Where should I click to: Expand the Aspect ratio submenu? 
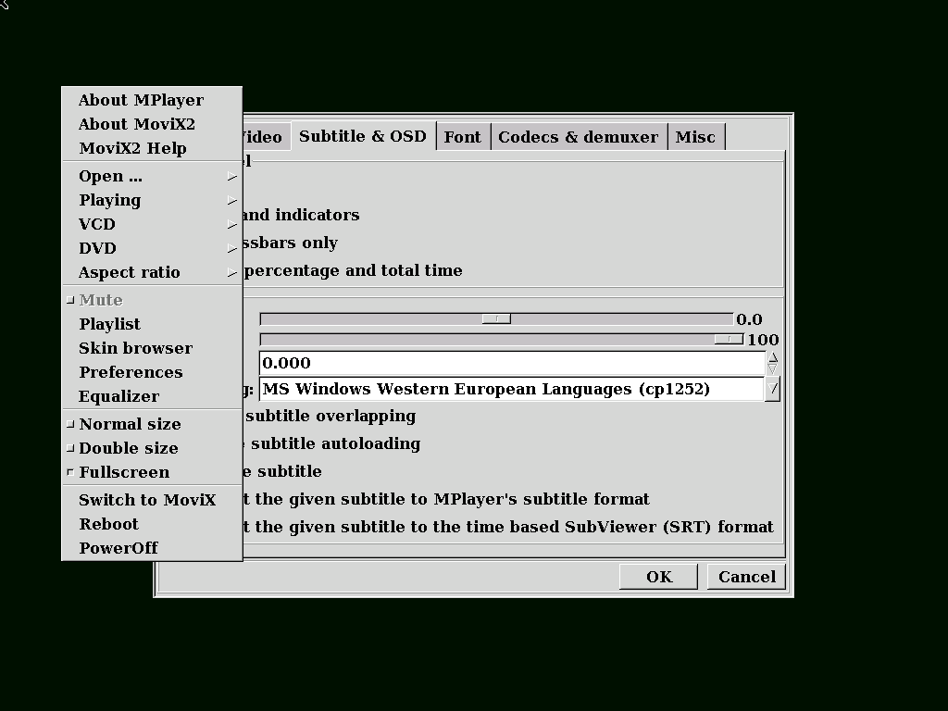pyautogui.click(x=152, y=273)
